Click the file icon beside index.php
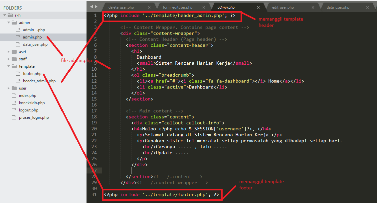The height and width of the screenshot is (203, 377). (x=14, y=95)
